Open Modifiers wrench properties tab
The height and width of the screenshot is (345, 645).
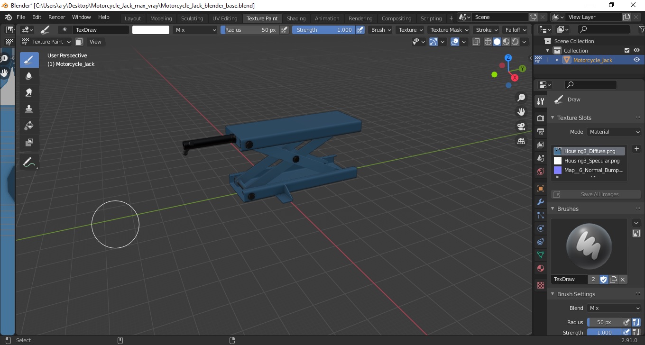540,202
